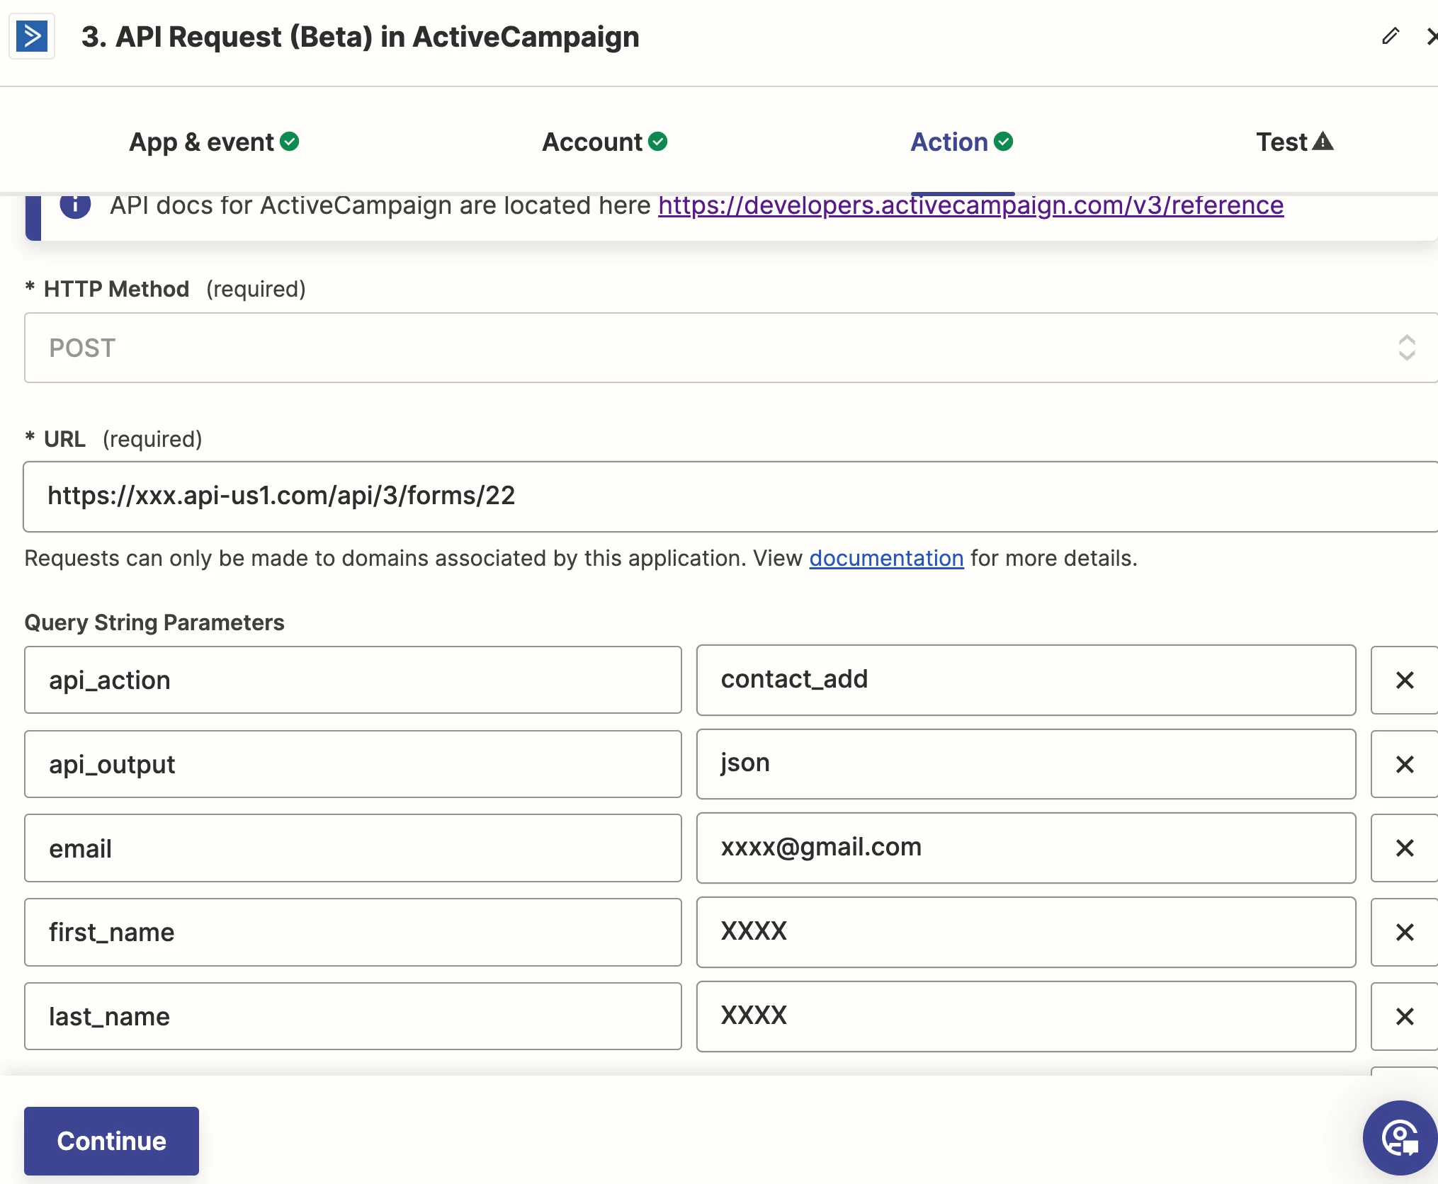
Task: Select the Action tab
Action: click(961, 142)
